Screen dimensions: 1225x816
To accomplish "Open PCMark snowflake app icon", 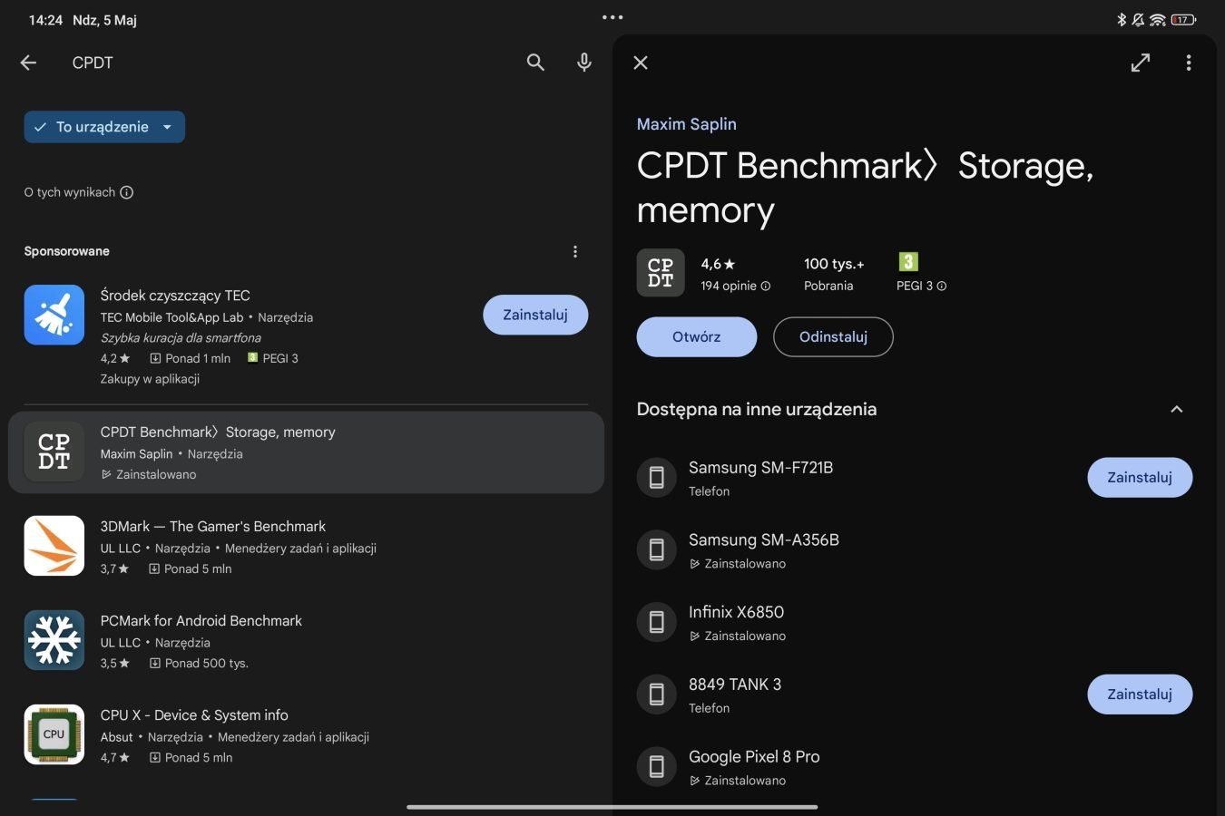I will click(x=54, y=640).
